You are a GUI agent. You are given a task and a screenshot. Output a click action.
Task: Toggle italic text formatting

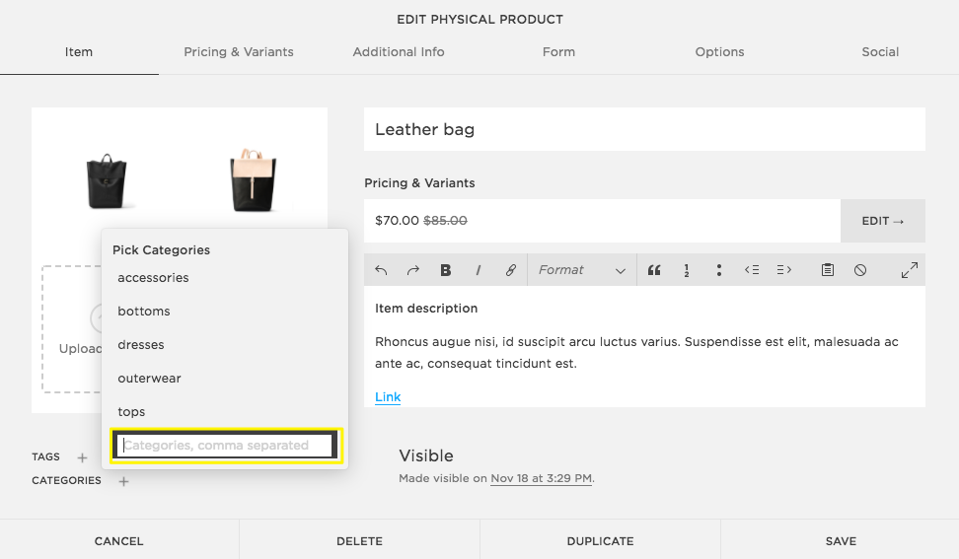(x=479, y=270)
